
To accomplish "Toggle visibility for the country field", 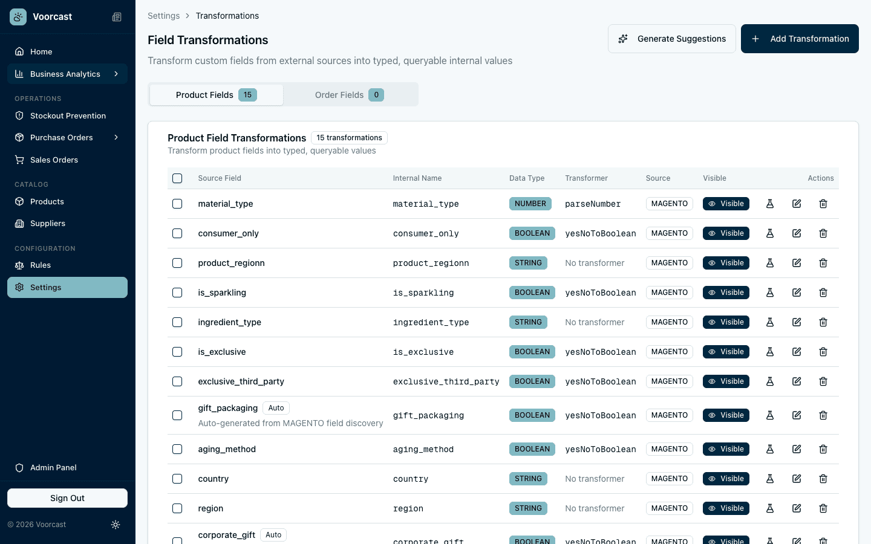I will pos(726,479).
